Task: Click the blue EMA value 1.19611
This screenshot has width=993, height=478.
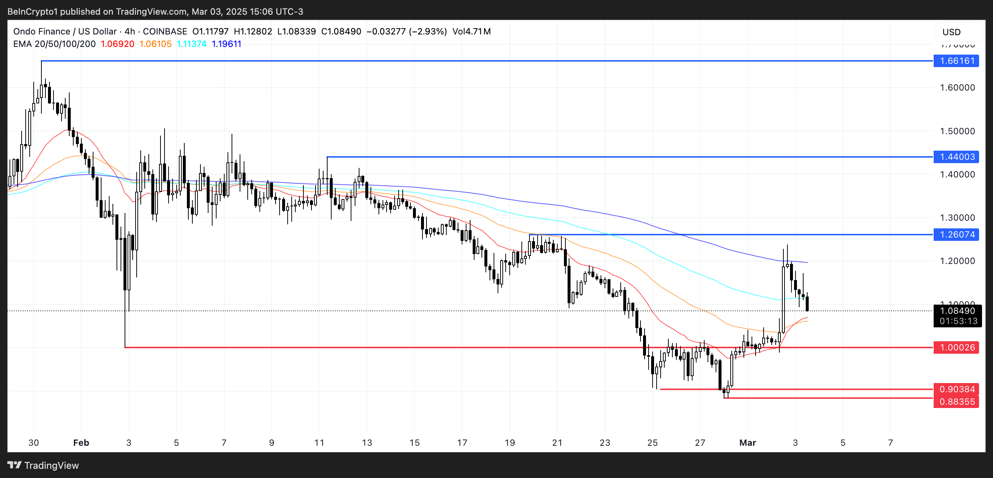Action: 226,44
